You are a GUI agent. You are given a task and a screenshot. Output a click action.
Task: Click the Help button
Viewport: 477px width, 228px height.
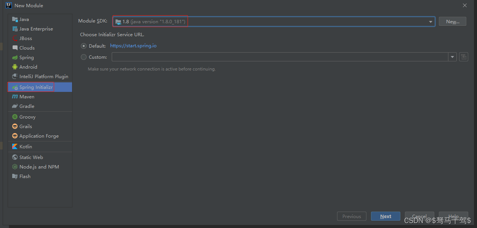pos(453,216)
